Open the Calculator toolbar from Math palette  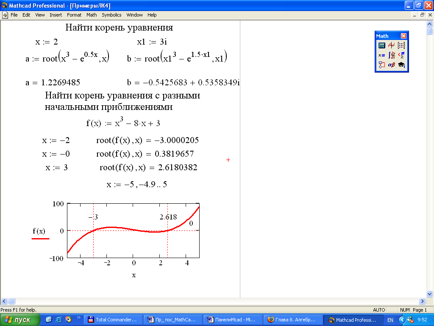(x=382, y=45)
